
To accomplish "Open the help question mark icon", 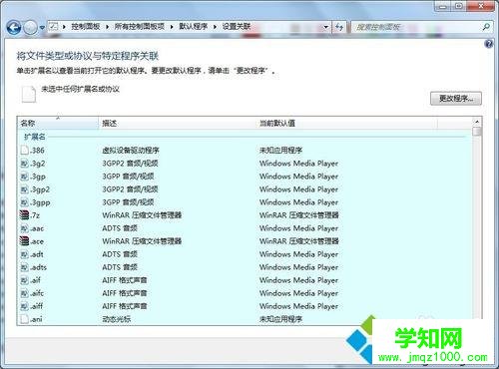I will (x=489, y=44).
